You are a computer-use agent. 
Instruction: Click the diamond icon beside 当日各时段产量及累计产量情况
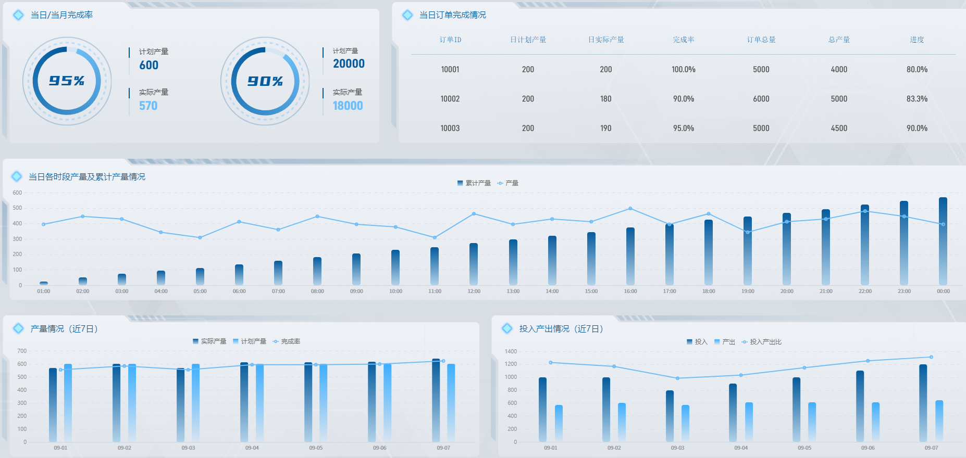pyautogui.click(x=17, y=176)
